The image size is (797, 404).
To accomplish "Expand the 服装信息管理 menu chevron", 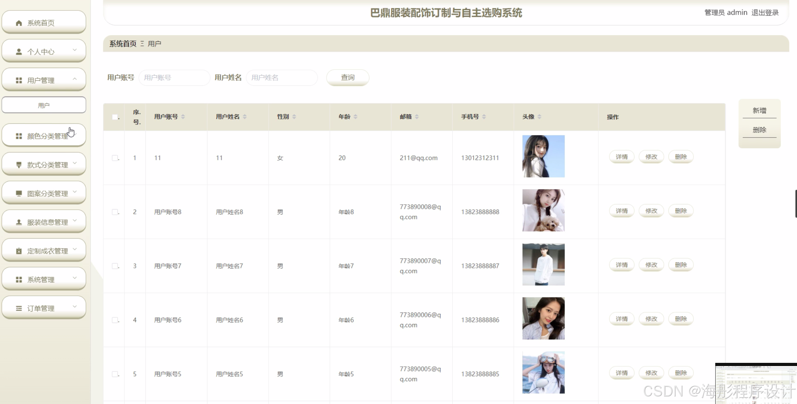I will pyautogui.click(x=75, y=221).
